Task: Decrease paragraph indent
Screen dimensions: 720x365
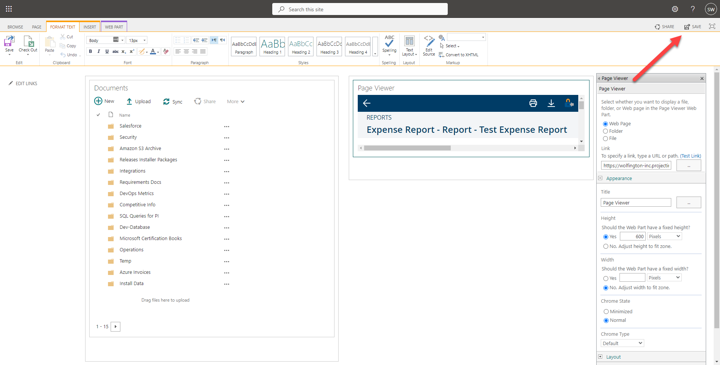Action: tap(196, 40)
